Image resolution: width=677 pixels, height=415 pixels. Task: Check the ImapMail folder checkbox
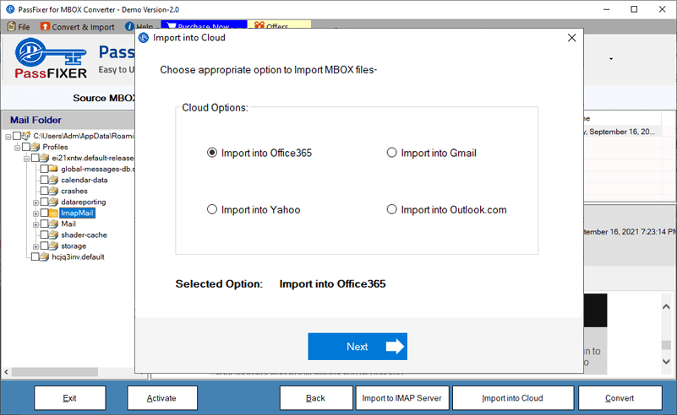pyautogui.click(x=44, y=213)
